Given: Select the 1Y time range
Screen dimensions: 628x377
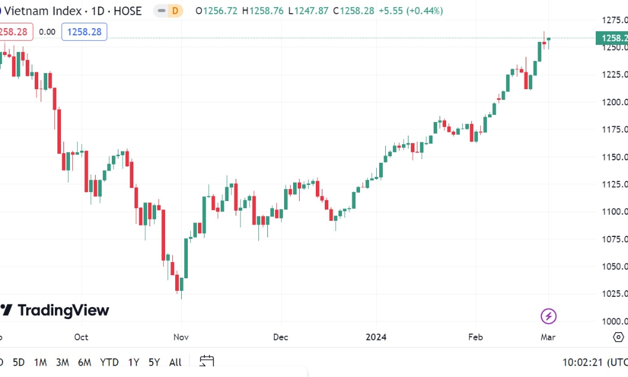Looking at the screenshot, I should [134, 362].
